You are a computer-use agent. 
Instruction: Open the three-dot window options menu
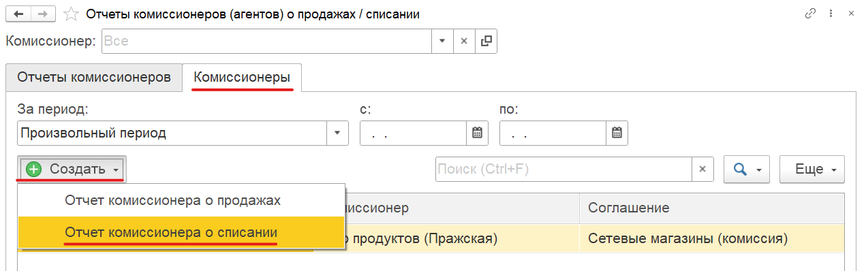click(831, 14)
